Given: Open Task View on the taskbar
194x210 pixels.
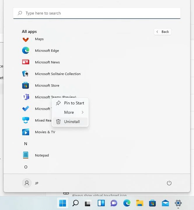Looking at the screenshot, I should (88, 203).
